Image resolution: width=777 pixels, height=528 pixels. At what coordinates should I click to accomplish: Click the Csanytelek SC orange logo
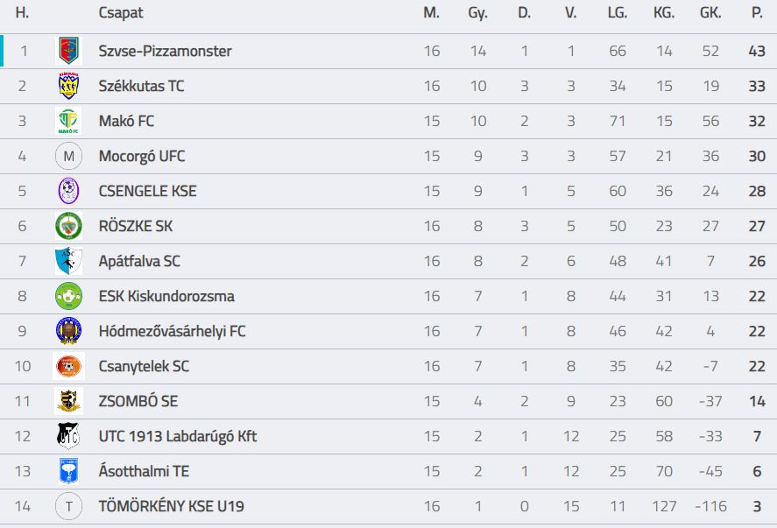(x=68, y=366)
